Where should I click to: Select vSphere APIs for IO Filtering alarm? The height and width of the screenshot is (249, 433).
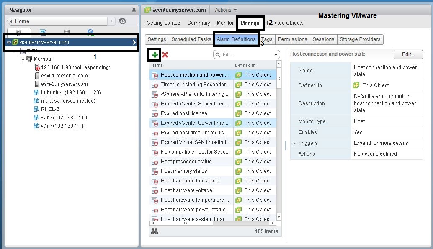pos(213,94)
